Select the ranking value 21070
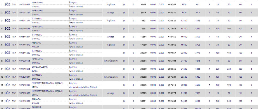The image size is (258, 109). tap(143, 53)
